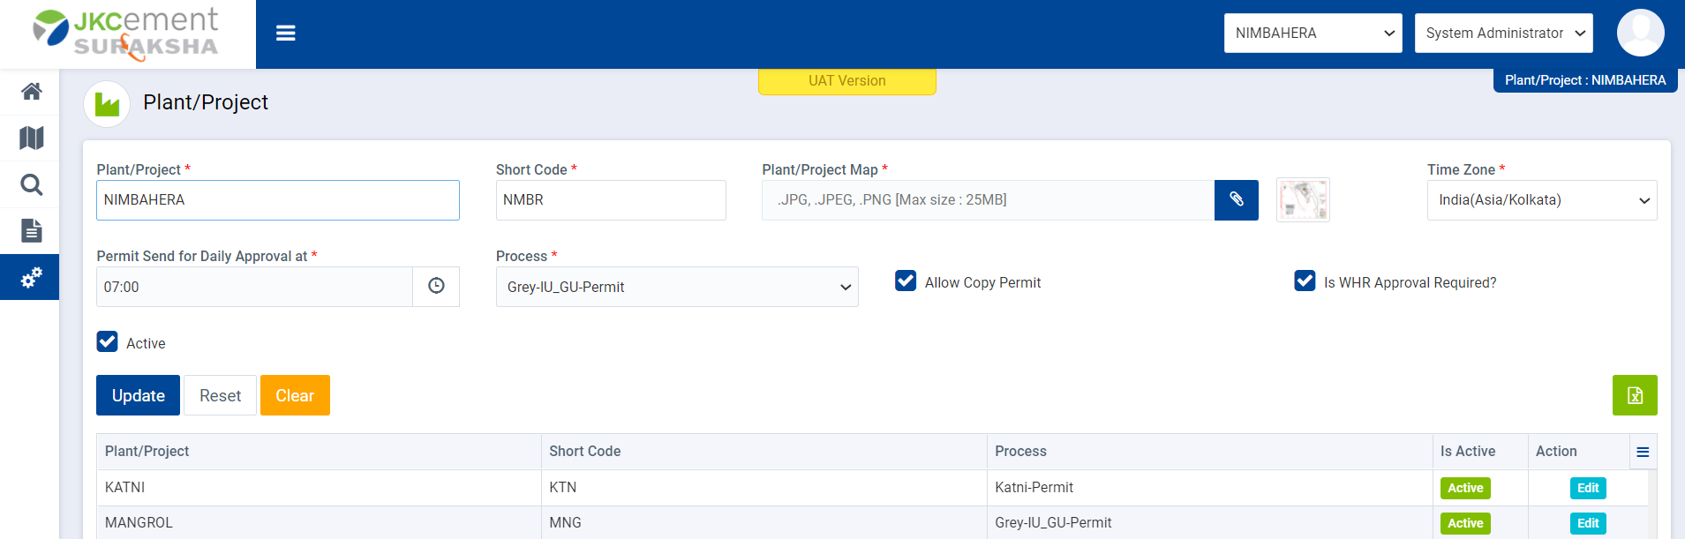The width and height of the screenshot is (1685, 539).
Task: Go to Home in sidebar
Action: [32, 92]
